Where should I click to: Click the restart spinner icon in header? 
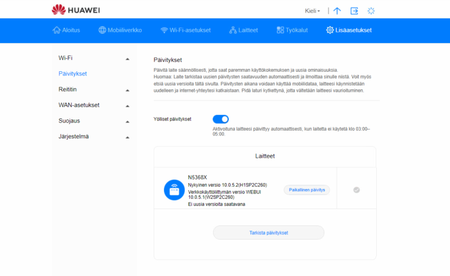[371, 11]
